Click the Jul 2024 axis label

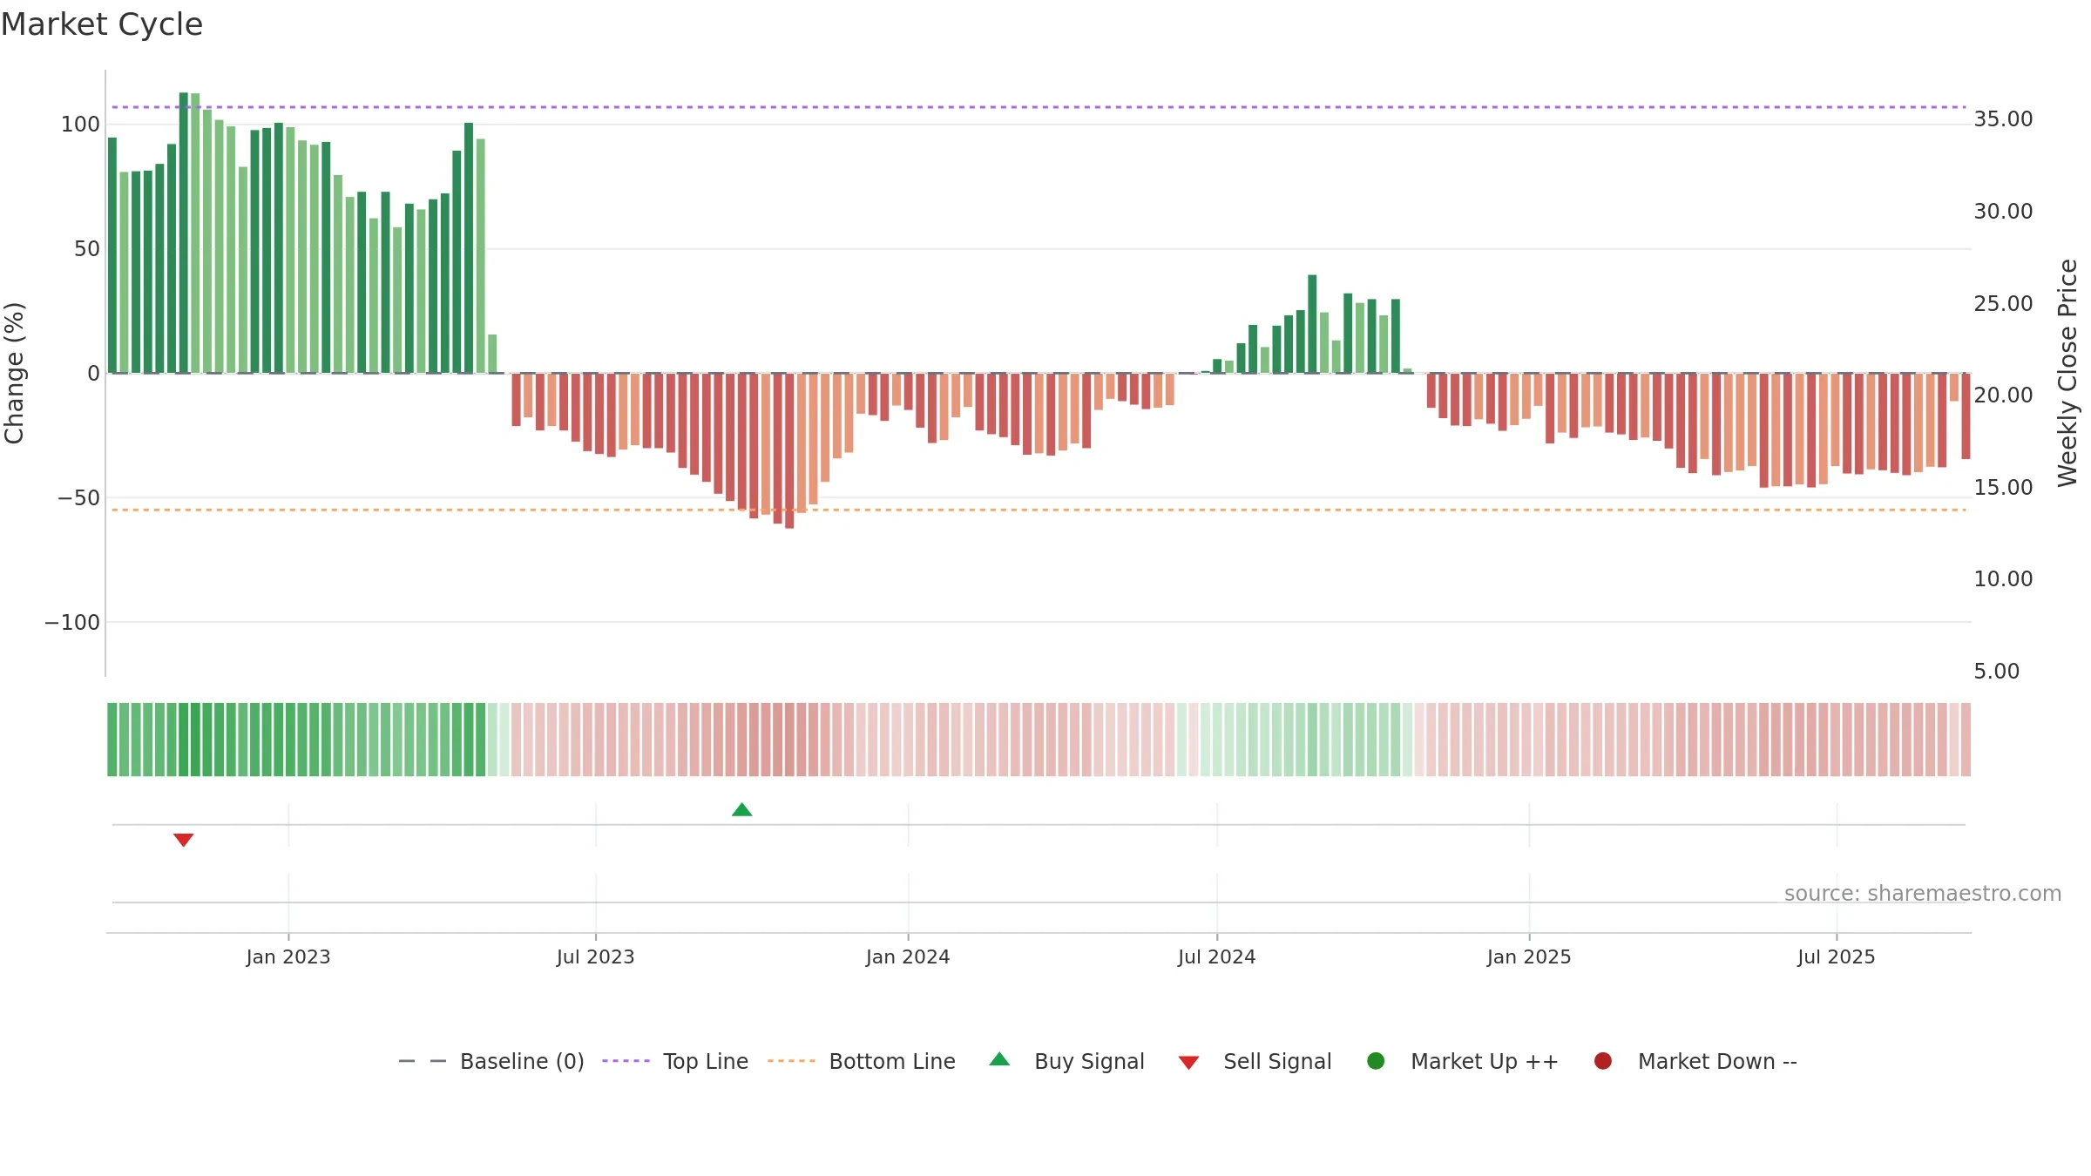coord(1217,956)
